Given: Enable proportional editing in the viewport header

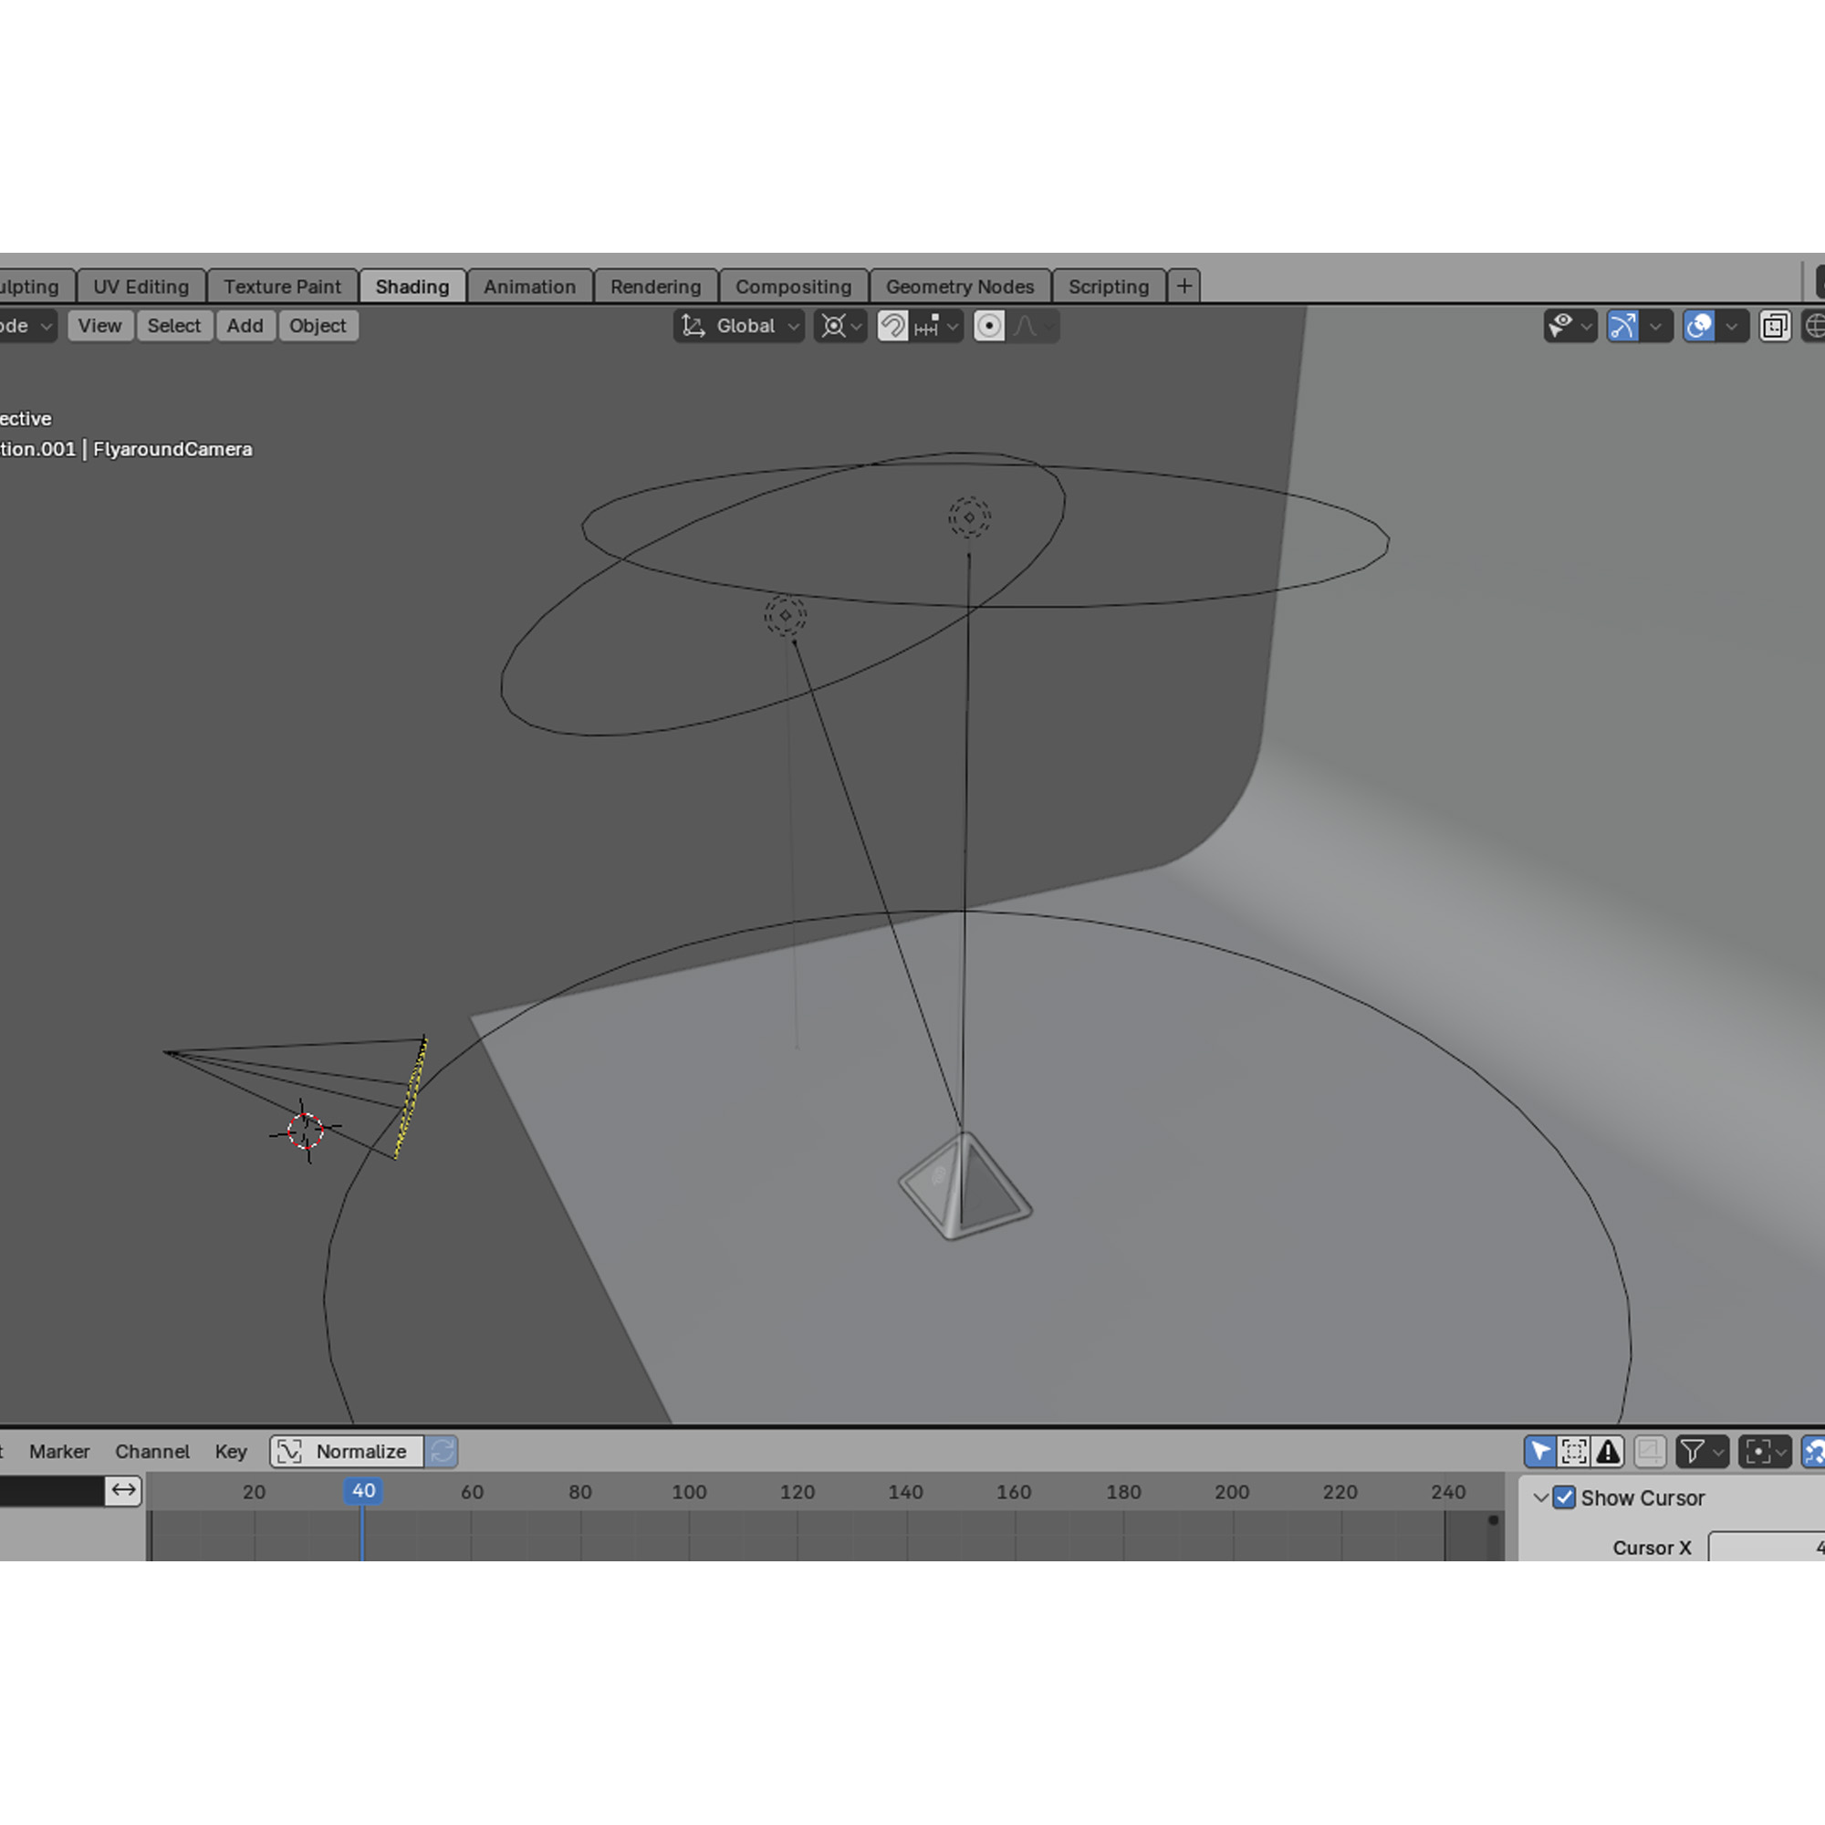Looking at the screenshot, I should pyautogui.click(x=989, y=326).
